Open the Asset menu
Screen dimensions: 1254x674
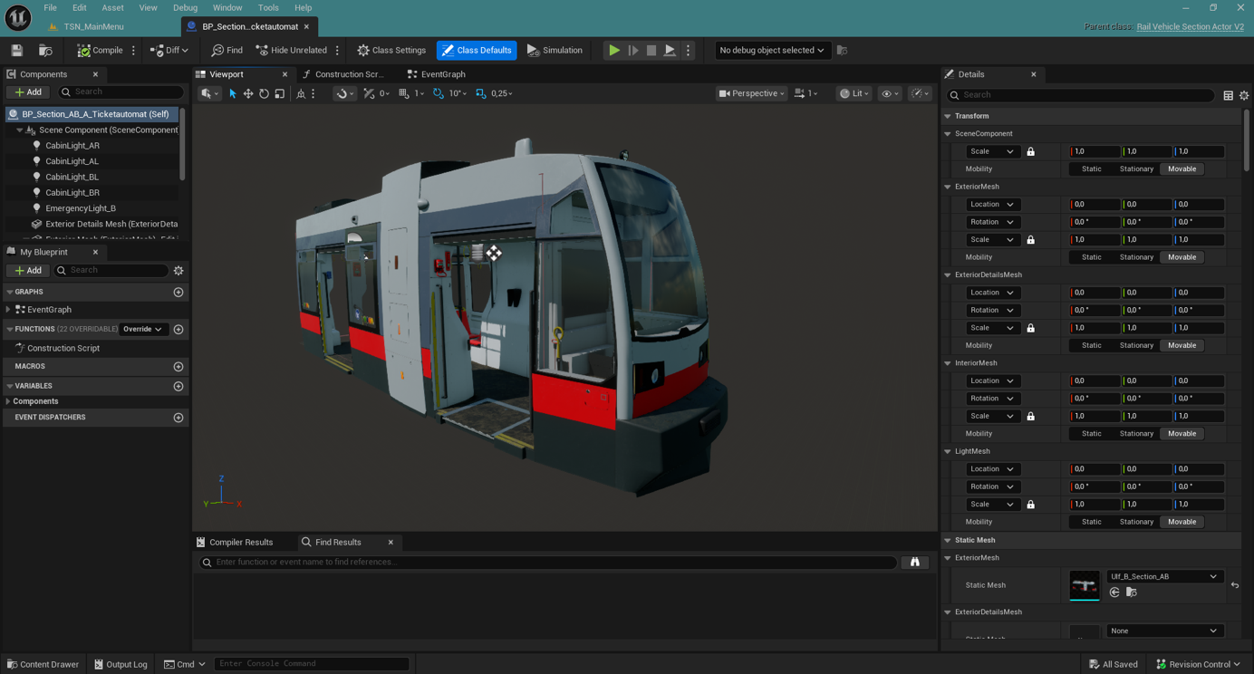pyautogui.click(x=112, y=7)
